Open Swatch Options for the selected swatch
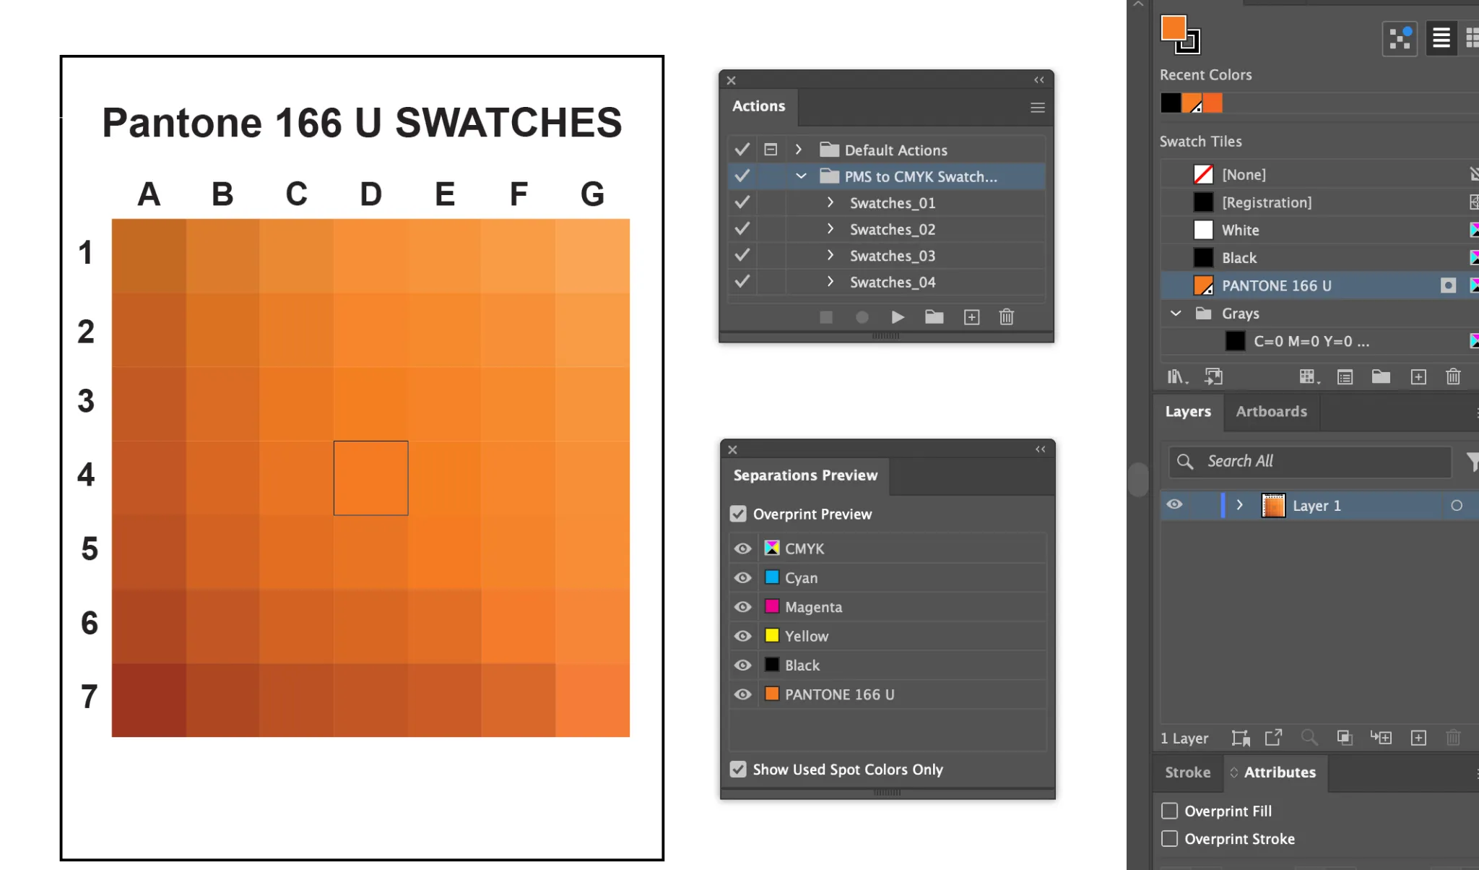Viewport: 1479px width, 870px height. coord(1345,376)
